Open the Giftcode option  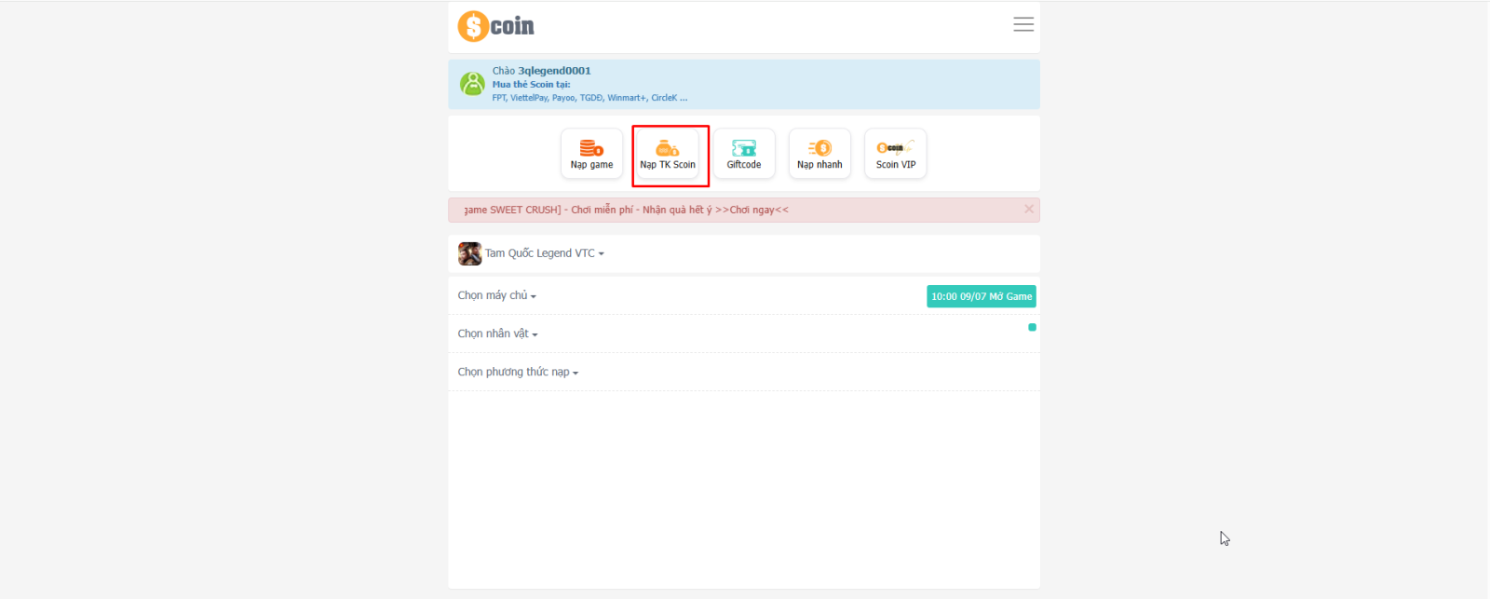click(x=744, y=154)
